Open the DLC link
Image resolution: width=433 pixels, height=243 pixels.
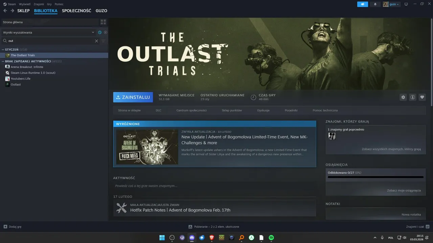158,110
